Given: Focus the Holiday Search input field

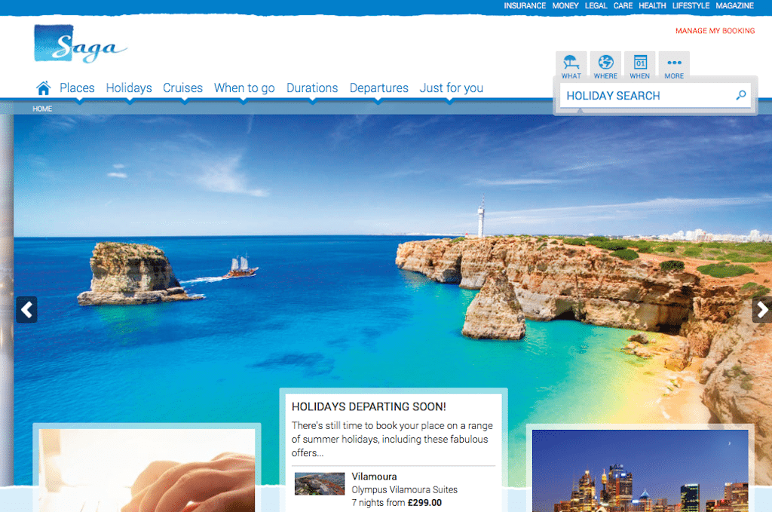Looking at the screenshot, I should [655, 96].
